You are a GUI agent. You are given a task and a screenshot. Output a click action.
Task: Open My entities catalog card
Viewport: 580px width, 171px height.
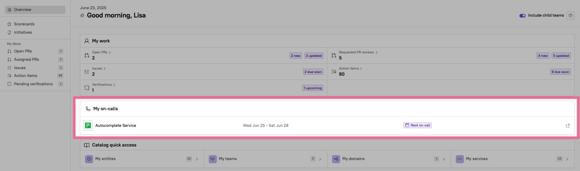click(142, 159)
